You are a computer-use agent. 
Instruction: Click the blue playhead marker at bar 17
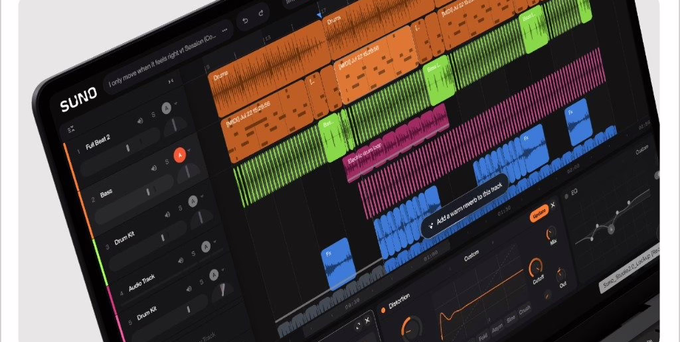tap(319, 16)
